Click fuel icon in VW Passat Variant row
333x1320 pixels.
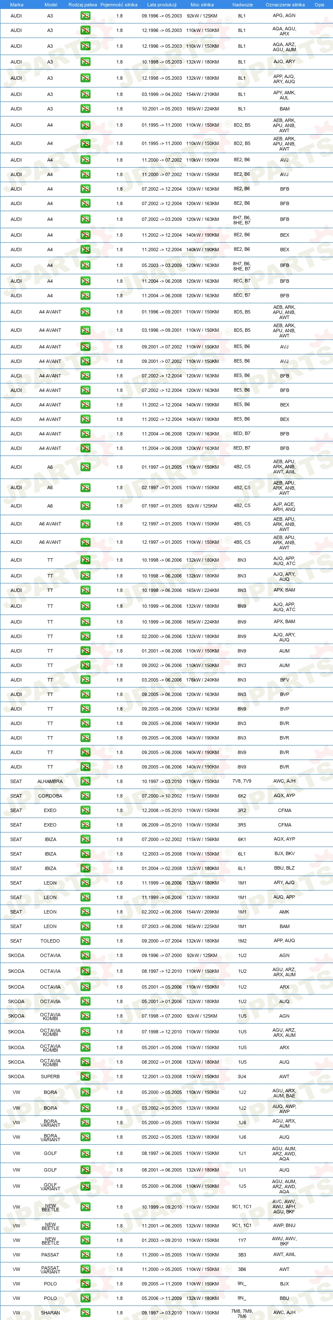coord(86,1269)
